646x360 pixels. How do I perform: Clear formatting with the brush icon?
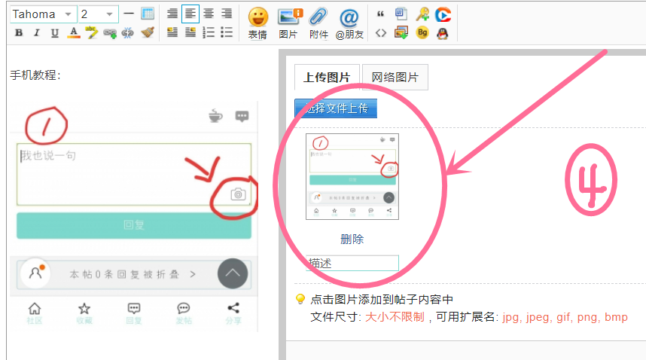pyautogui.click(x=147, y=32)
